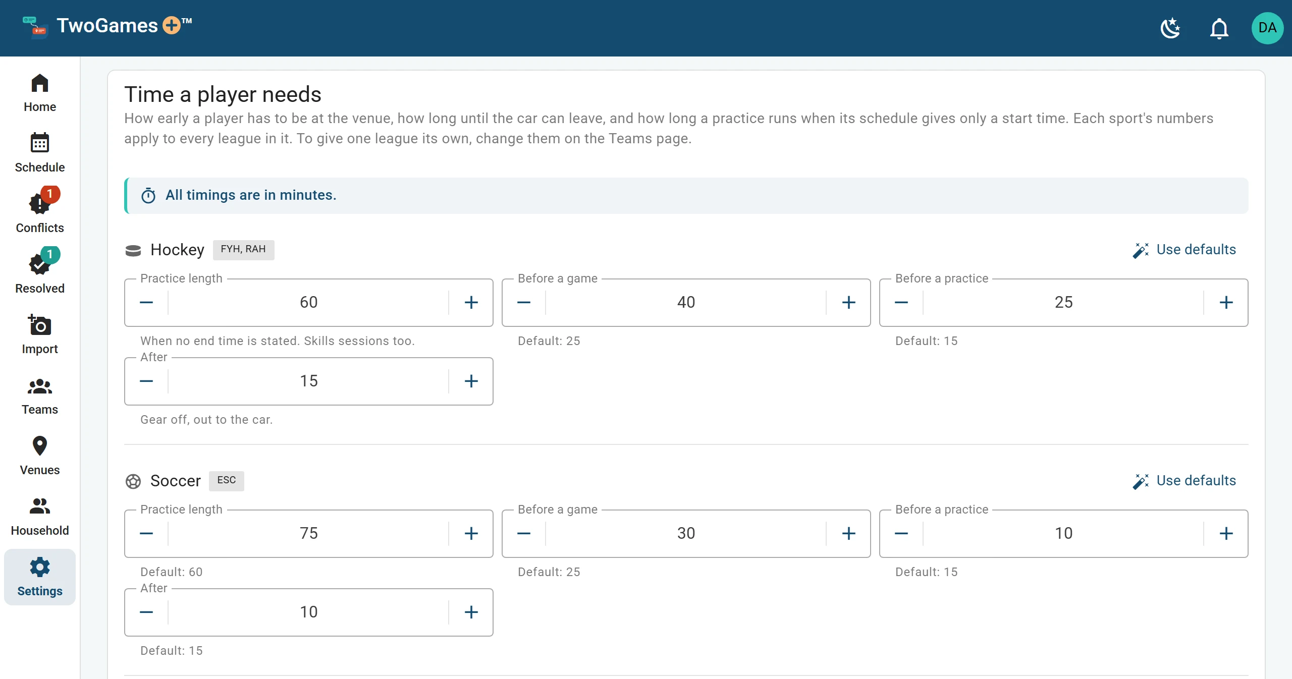Increase Soccer Before a game
The width and height of the screenshot is (1292, 679).
pos(848,534)
